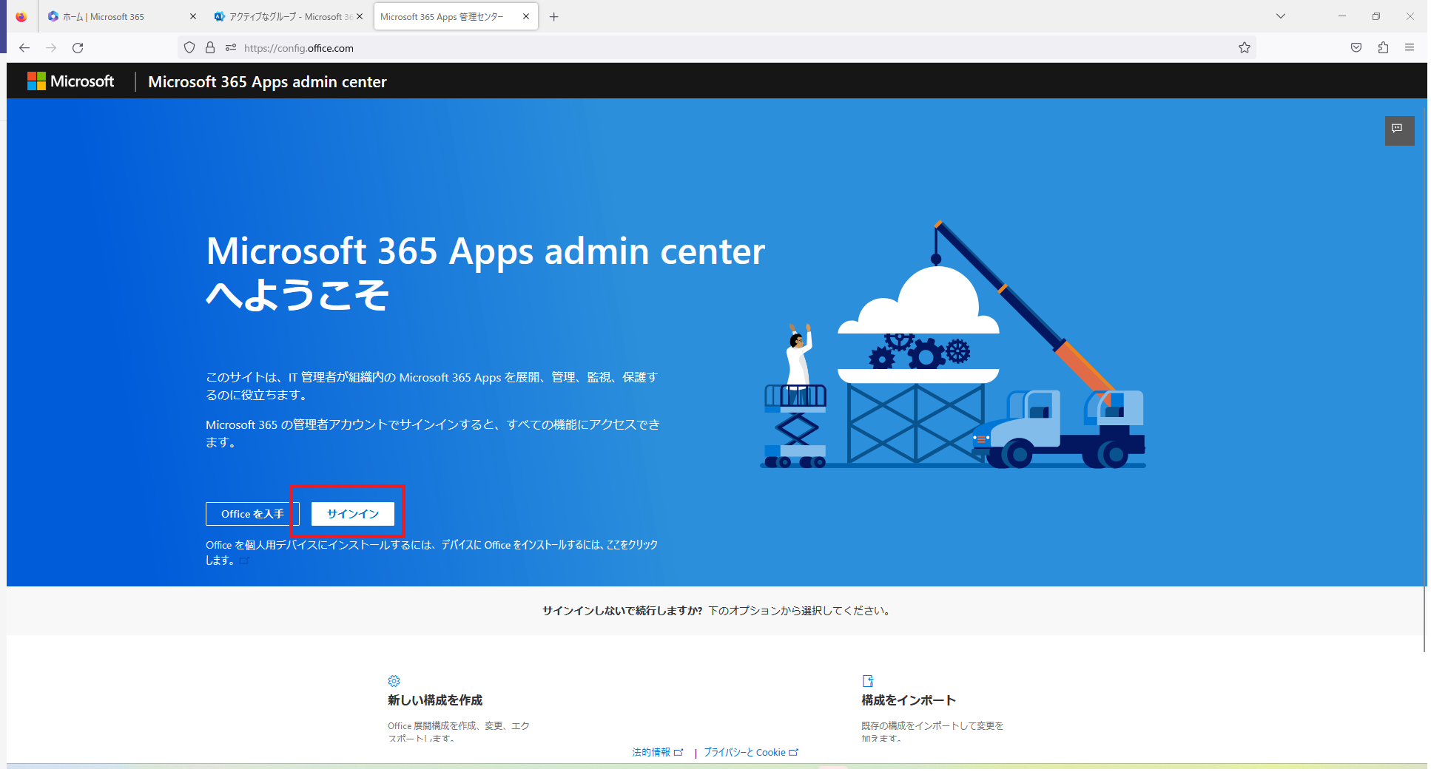Select 新しい構成を作成 heading
Image resolution: width=1431 pixels, height=772 pixels.
click(x=435, y=700)
